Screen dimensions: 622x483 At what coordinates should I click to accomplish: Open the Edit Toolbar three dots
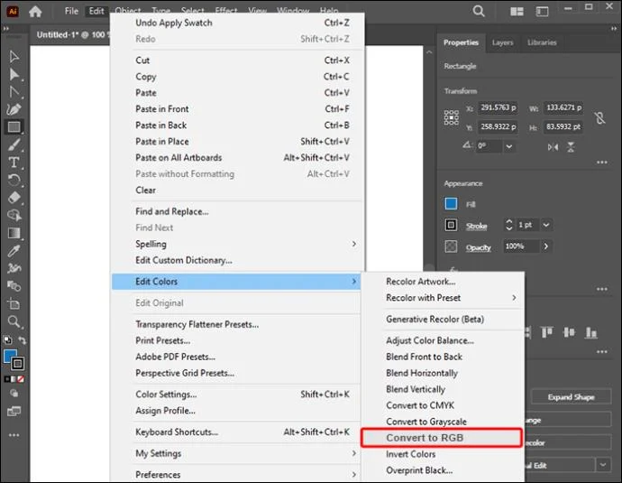tap(14, 435)
